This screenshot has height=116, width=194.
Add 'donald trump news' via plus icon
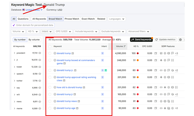[55, 101]
